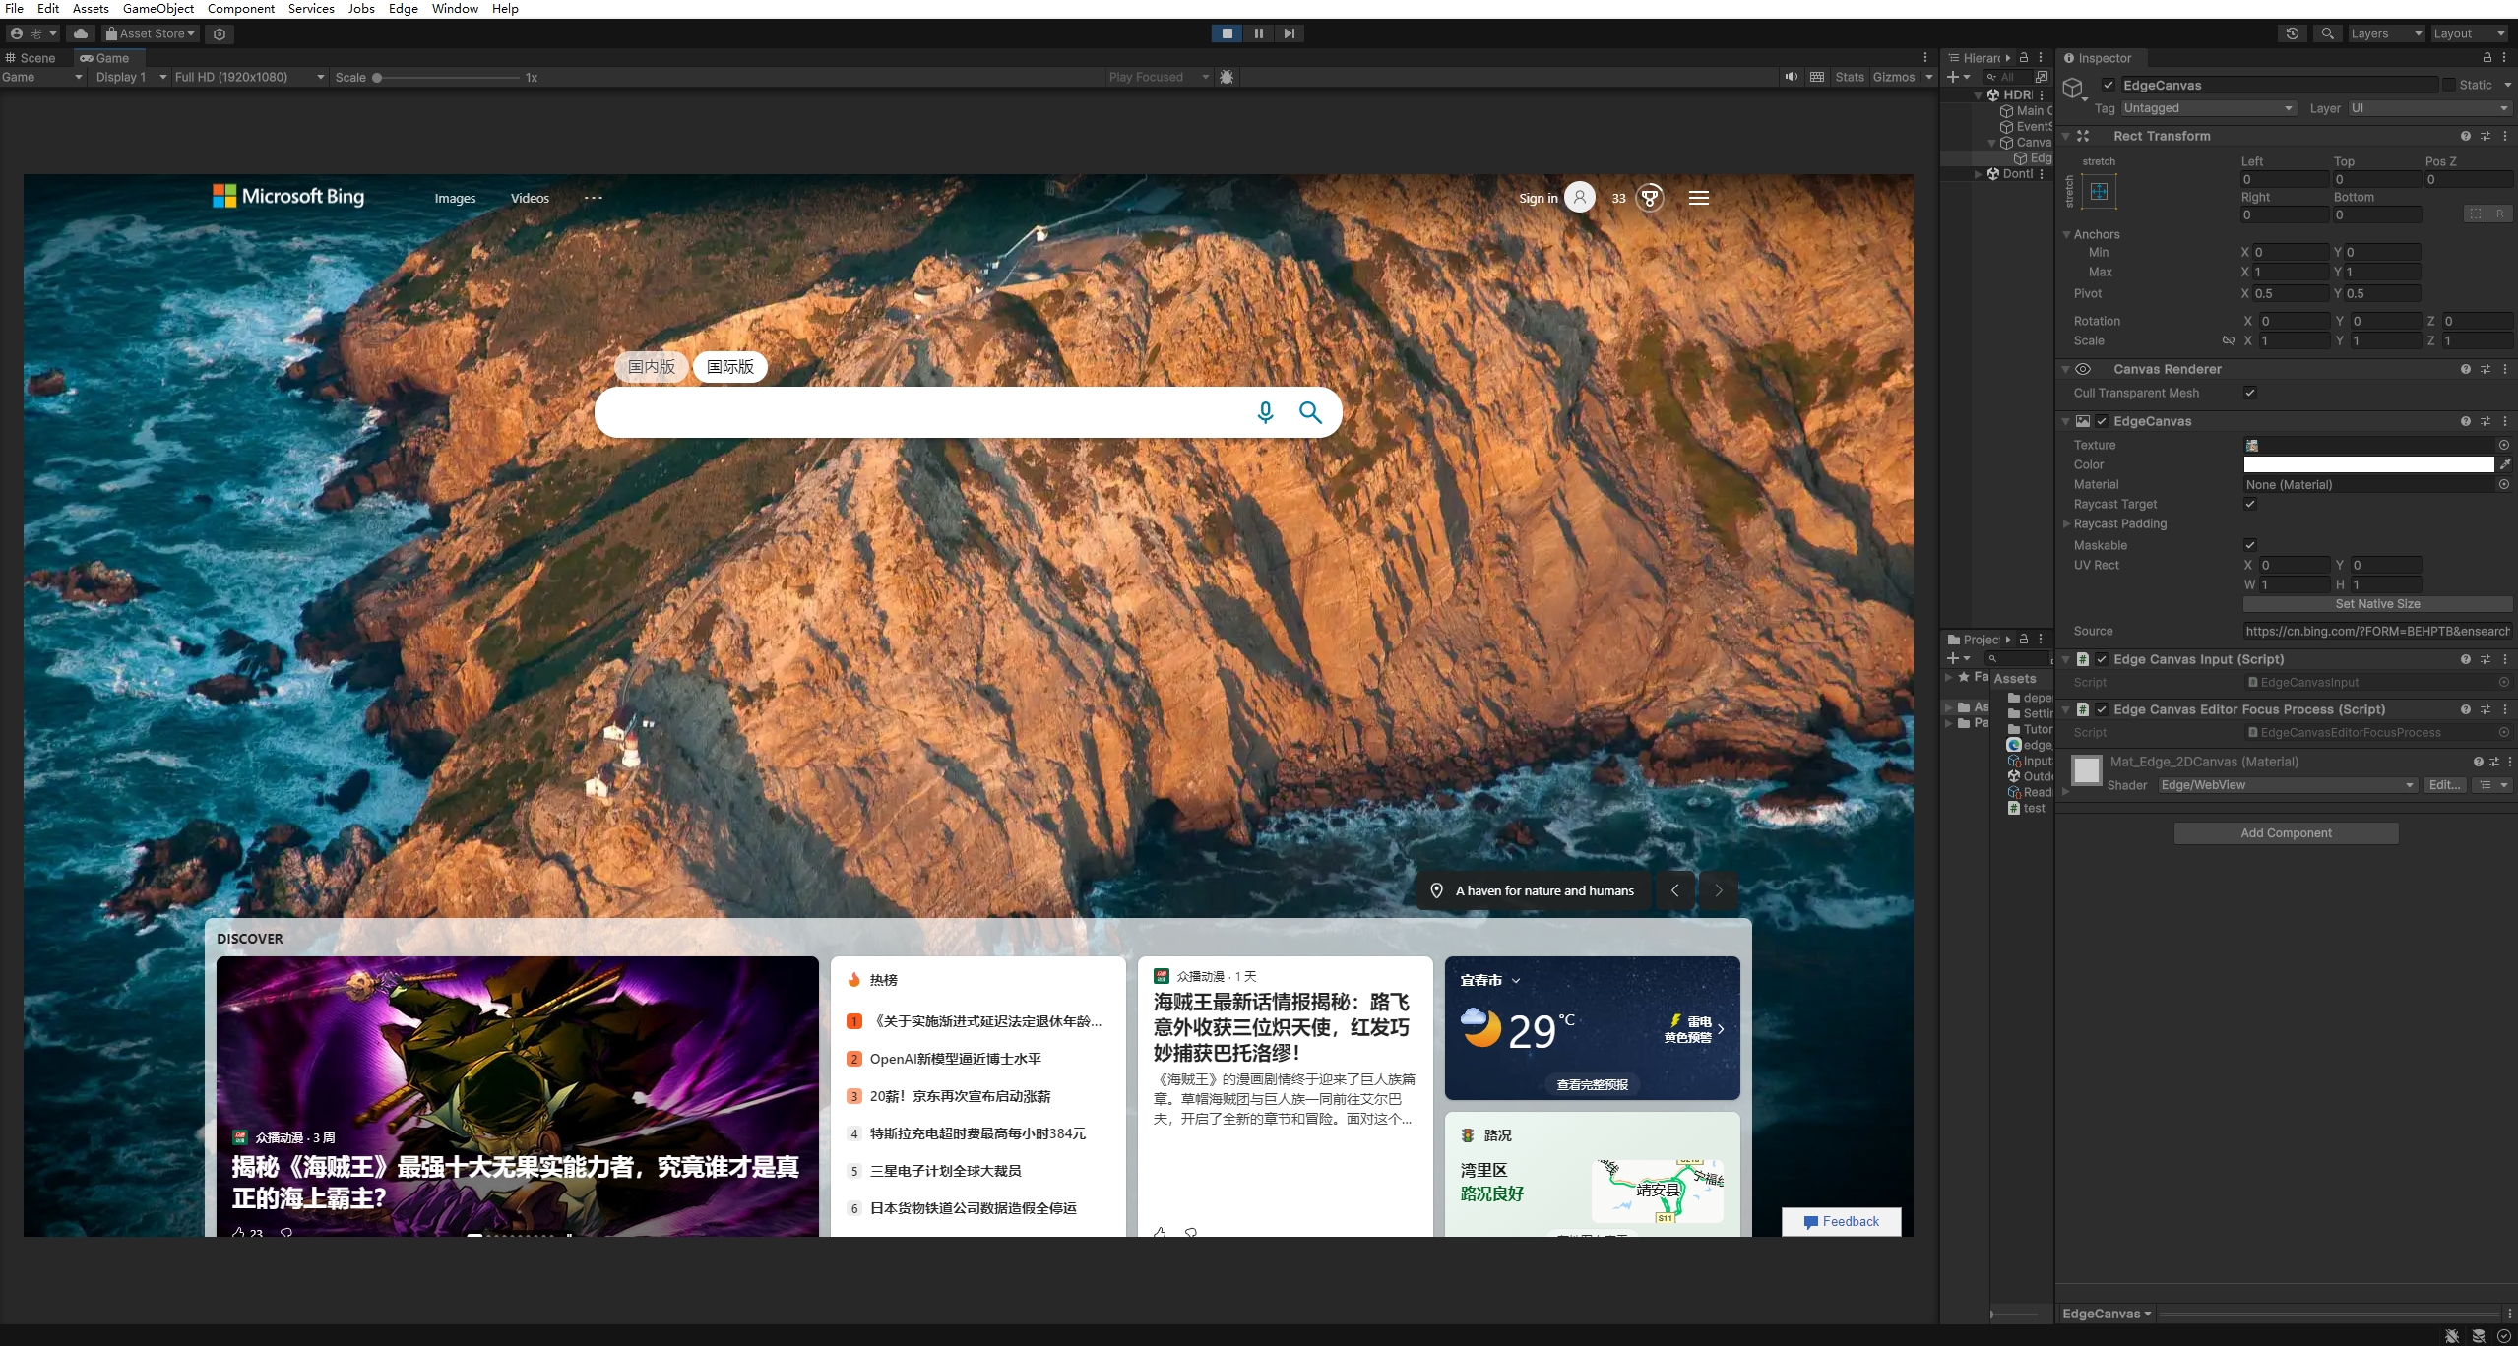Image resolution: width=2518 pixels, height=1346 pixels.
Task: Click the Bing microphone voice search icon
Action: tap(1265, 412)
